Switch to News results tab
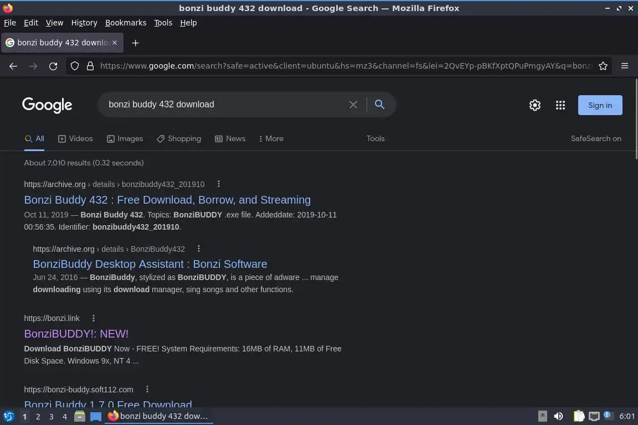Image resolution: width=638 pixels, height=425 pixels. pos(230,139)
